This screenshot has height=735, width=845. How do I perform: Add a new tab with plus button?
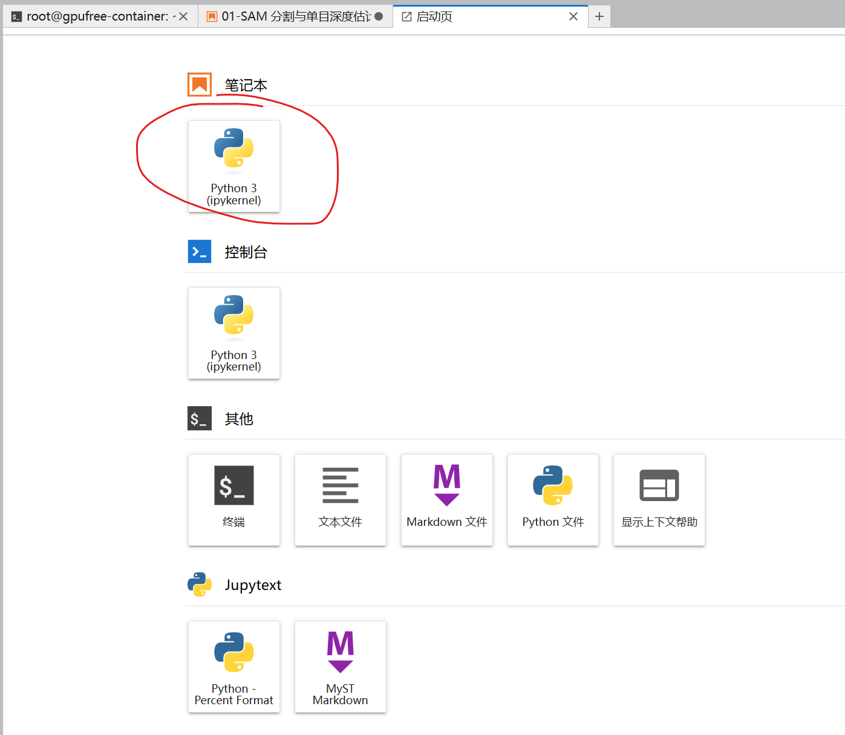599,16
